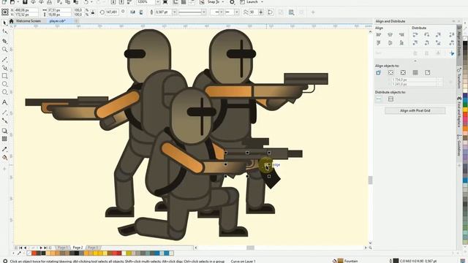The height and width of the screenshot is (263, 468).
Task: Open the line style dropdown
Action: click(x=204, y=12)
